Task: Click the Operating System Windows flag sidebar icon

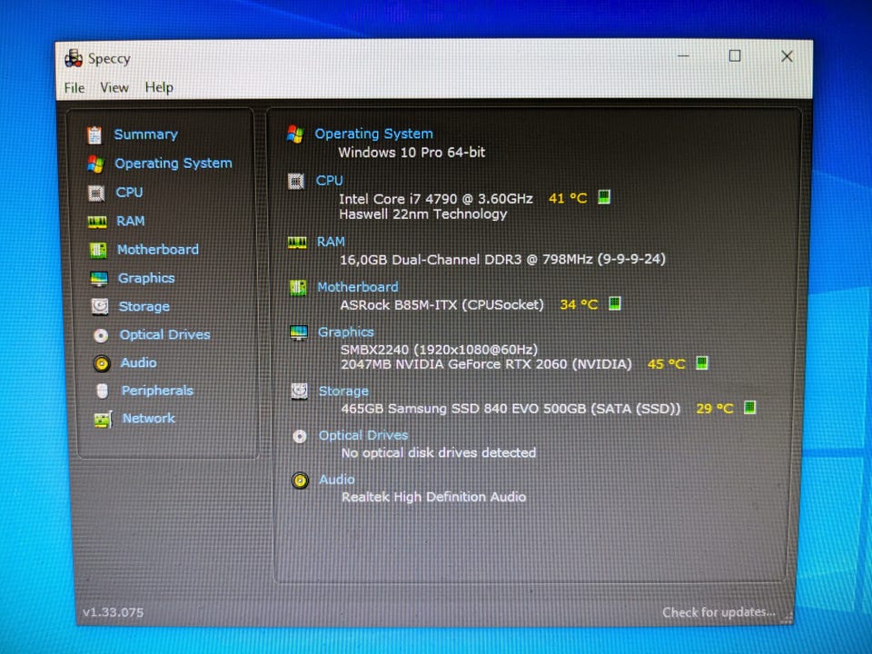Action: pos(95,163)
